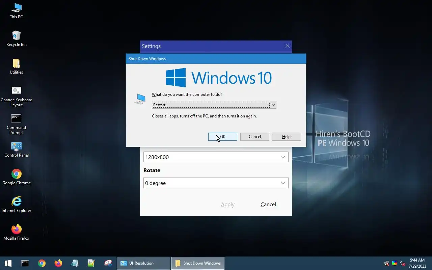
Task: Launch Firefox from the taskbar
Action: click(x=58, y=263)
